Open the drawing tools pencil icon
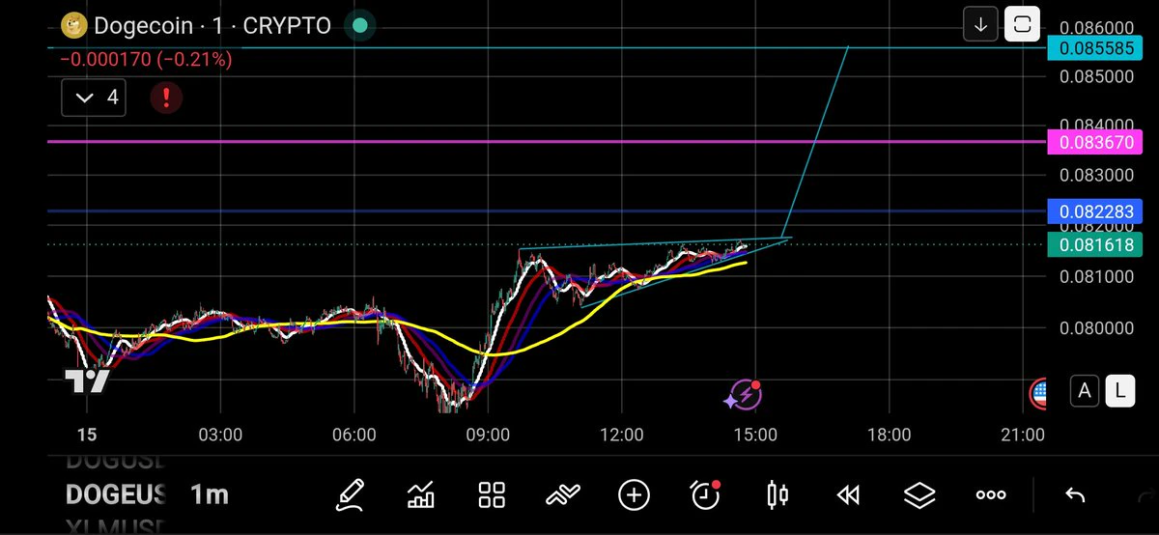The image size is (1159, 535). tap(350, 495)
